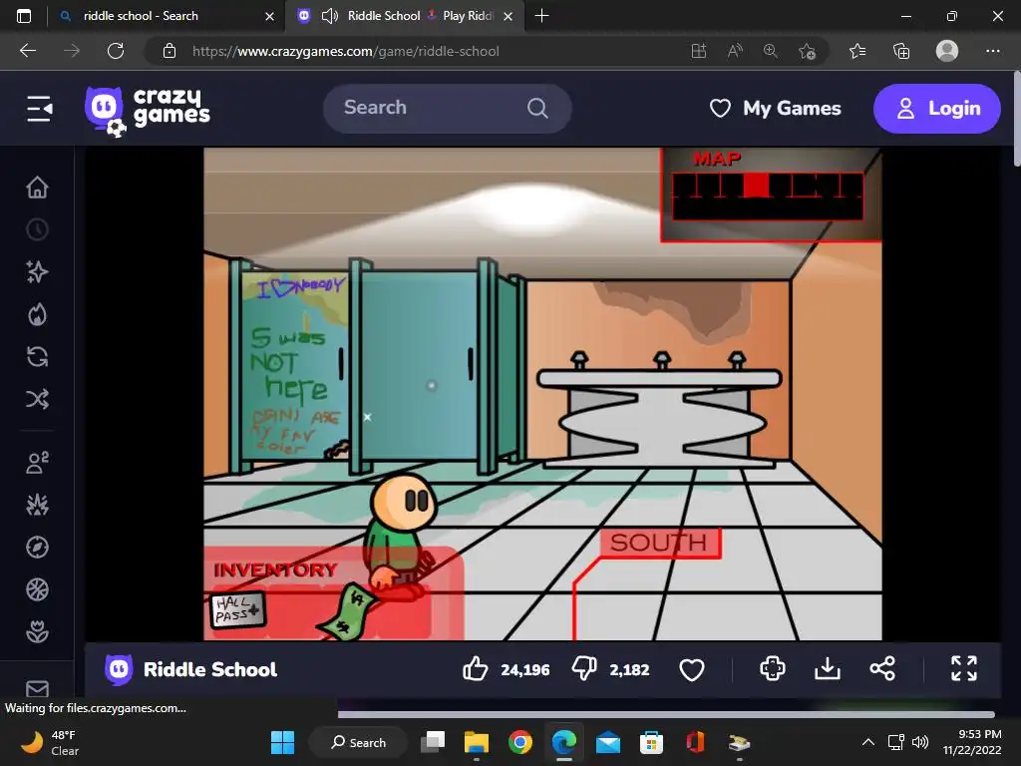Click the MAP panel in game
The height and width of the screenshot is (766, 1021).
[770, 194]
